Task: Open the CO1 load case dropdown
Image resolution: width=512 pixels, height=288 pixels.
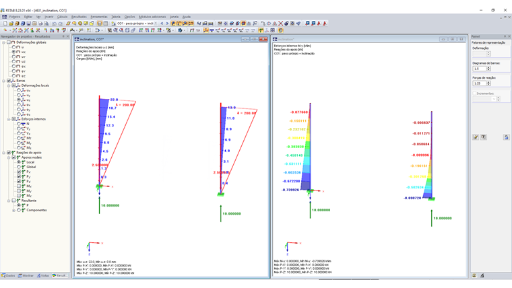Action: (x=156, y=24)
